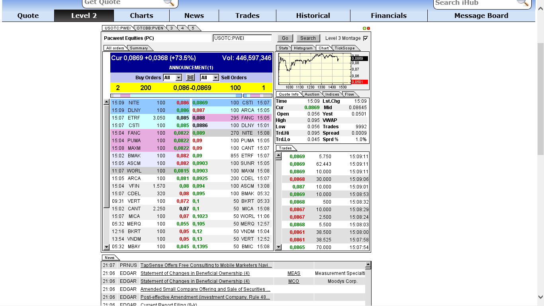Open Post-effective Amendment news link
Viewport: 544px width, 306px height.
tap(205, 297)
